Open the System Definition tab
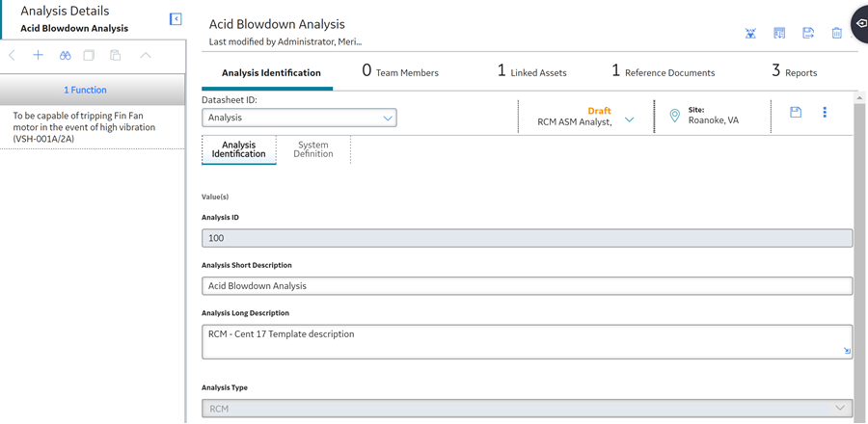Screen dimensions: 868x424 click(313, 149)
